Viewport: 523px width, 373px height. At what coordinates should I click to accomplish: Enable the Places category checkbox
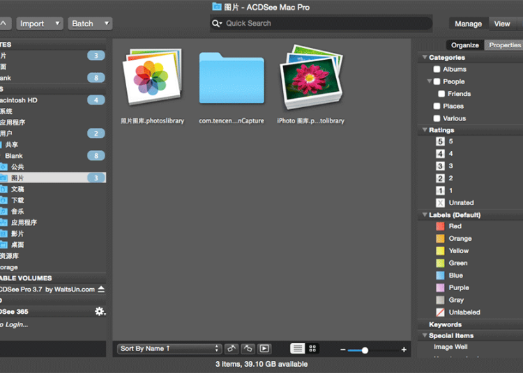437,106
